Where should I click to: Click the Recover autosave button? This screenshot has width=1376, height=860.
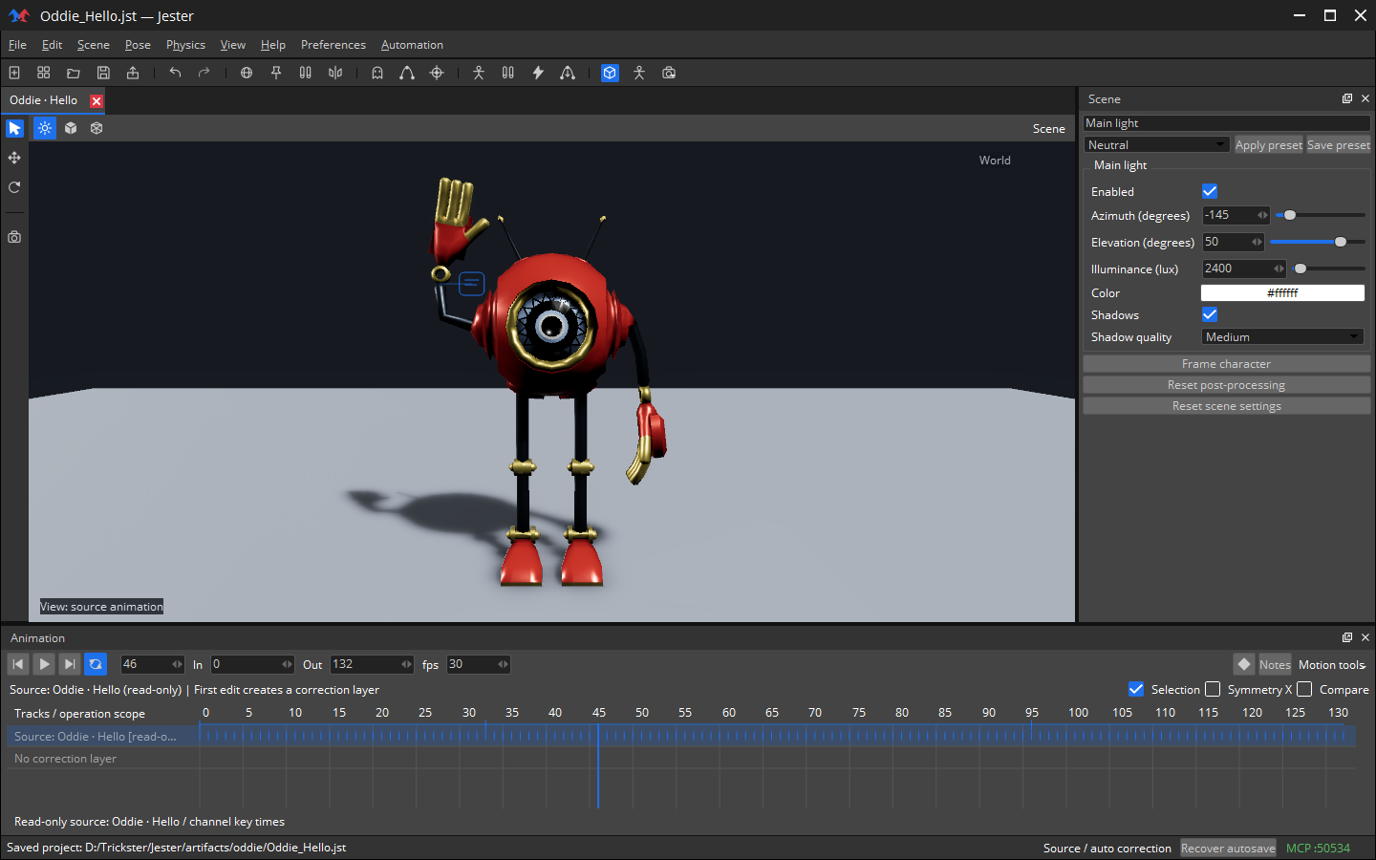[1228, 848]
